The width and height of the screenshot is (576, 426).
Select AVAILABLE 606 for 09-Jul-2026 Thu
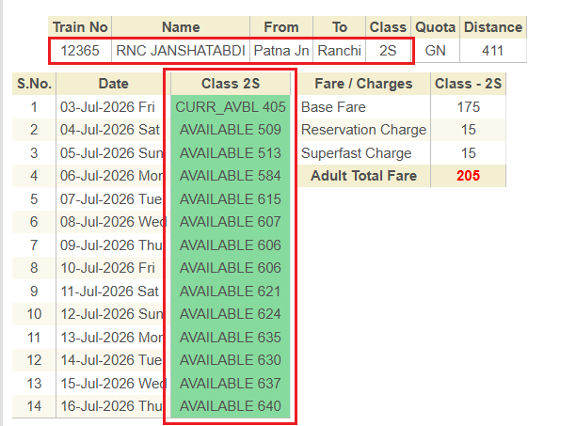(231, 245)
